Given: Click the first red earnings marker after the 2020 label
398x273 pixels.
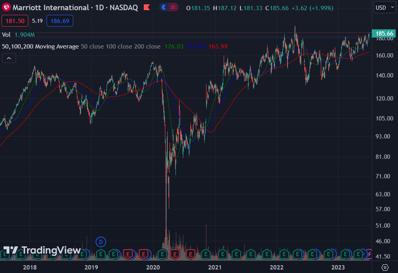Looking at the screenshot, I should point(175,254).
